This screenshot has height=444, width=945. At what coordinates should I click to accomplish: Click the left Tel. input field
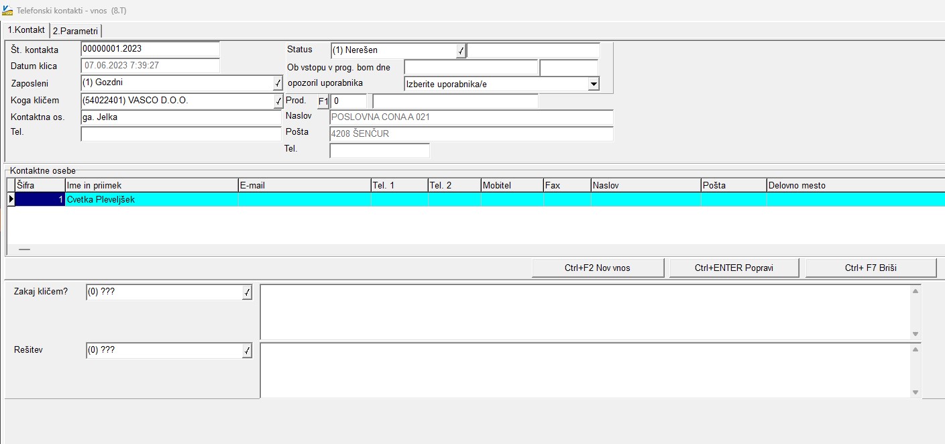pos(181,133)
